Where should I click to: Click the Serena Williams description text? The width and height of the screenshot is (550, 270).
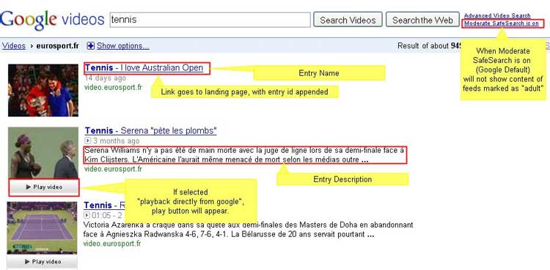pos(245,155)
